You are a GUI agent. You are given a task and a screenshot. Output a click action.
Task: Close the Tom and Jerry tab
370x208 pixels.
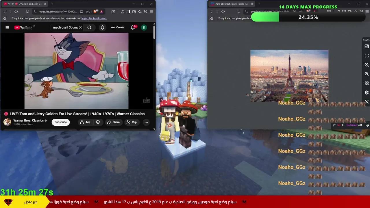tap(45, 4)
